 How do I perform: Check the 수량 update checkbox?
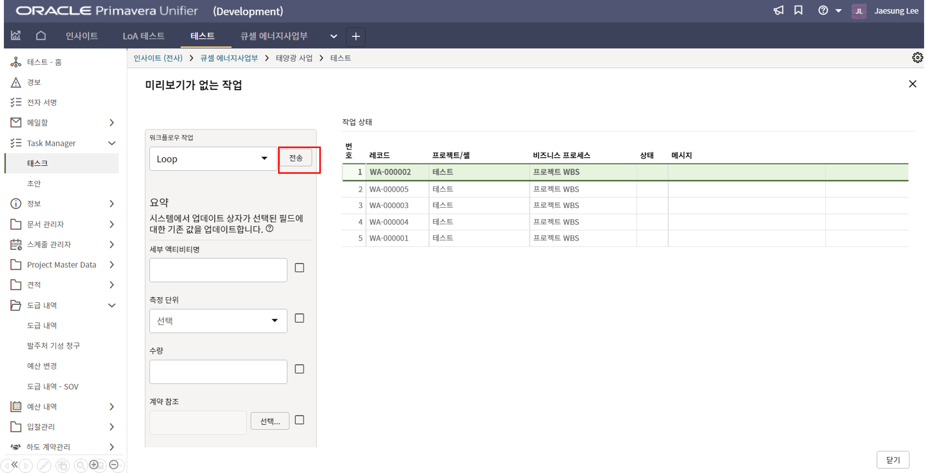[299, 369]
